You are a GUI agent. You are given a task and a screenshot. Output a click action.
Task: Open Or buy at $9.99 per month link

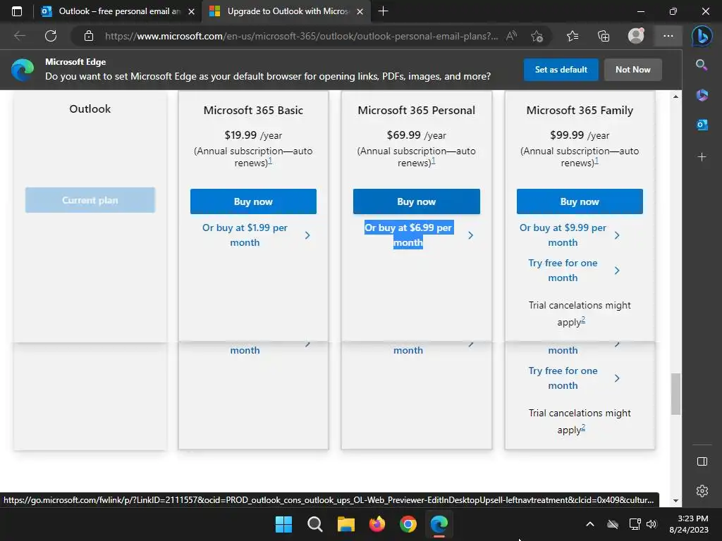pos(563,235)
